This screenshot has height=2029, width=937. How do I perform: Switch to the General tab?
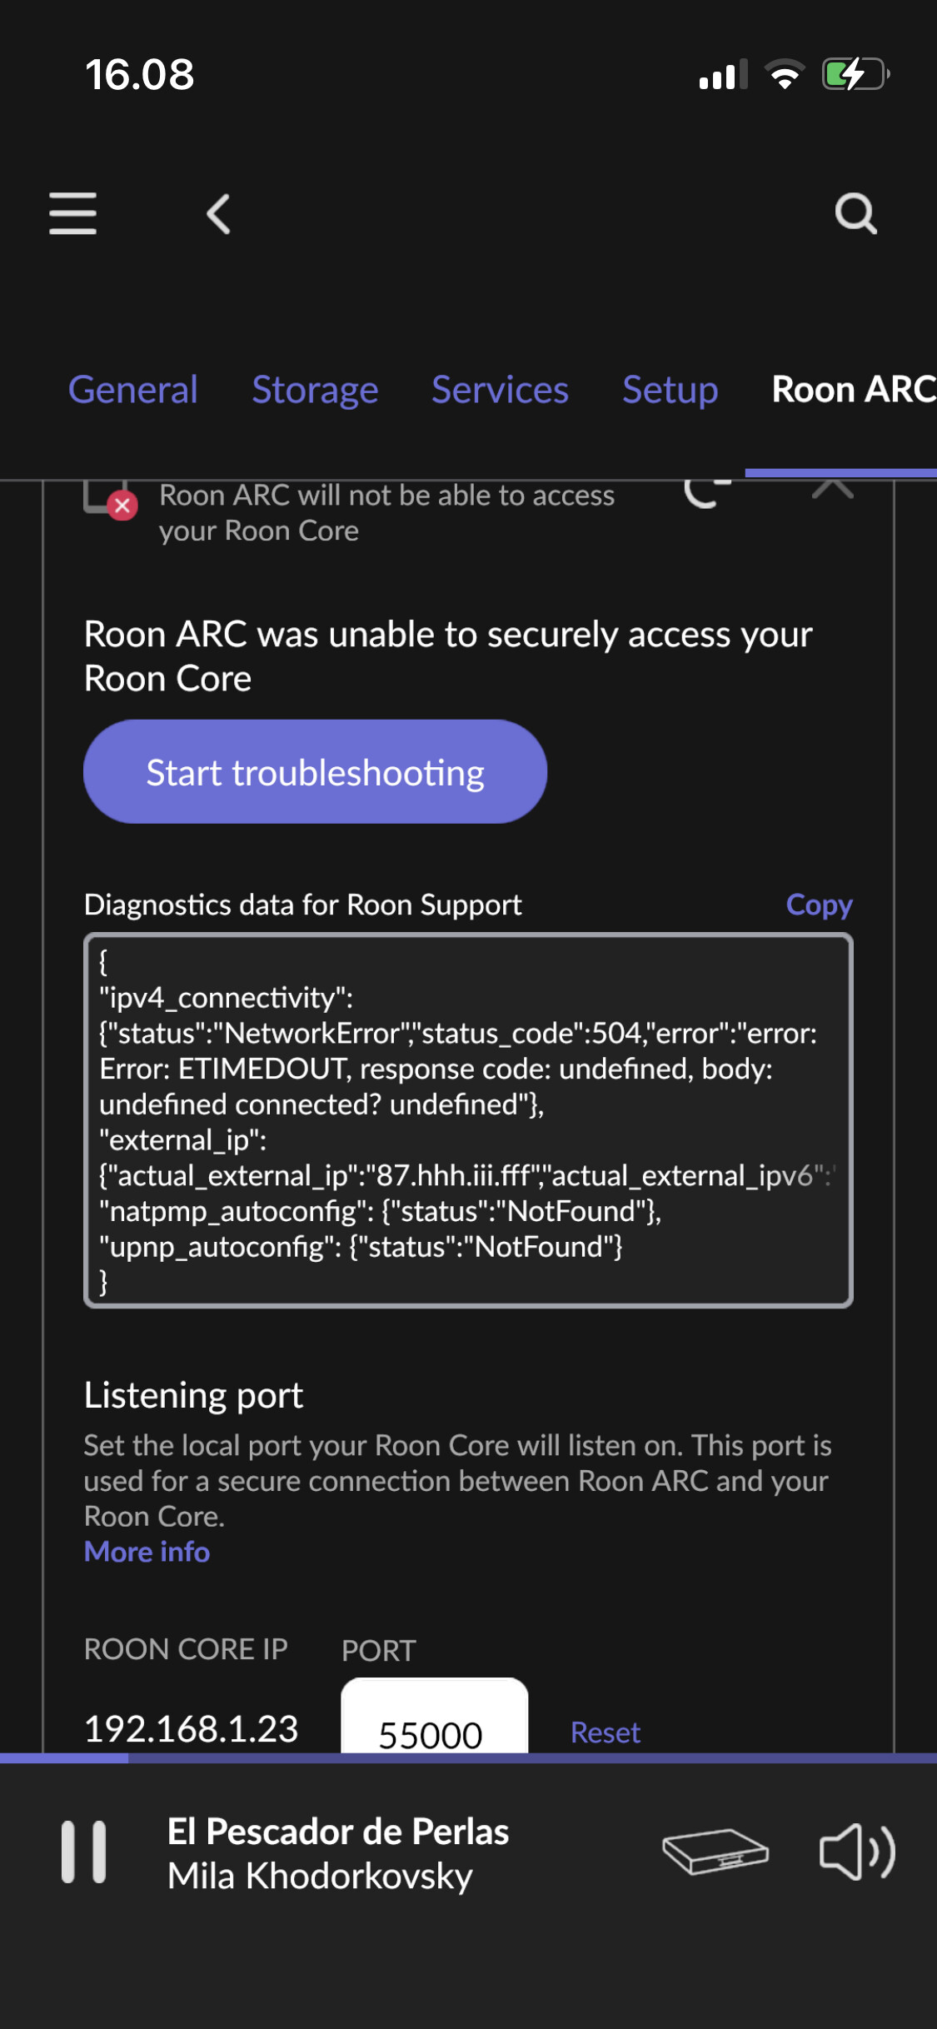tap(133, 390)
